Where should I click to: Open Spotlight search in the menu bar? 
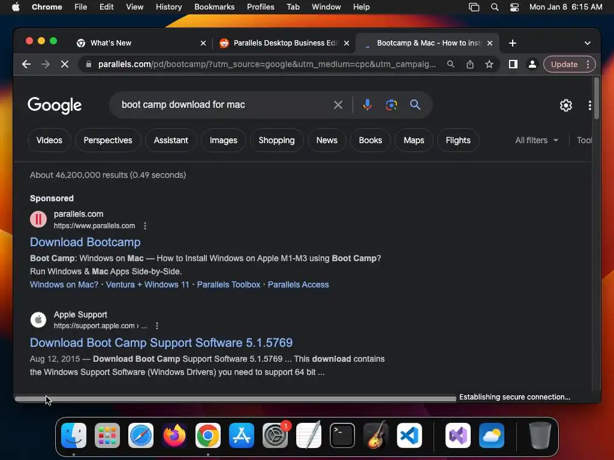495,7
